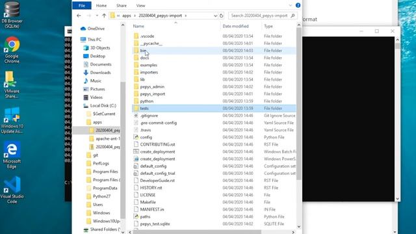Select OneDrive in the navigation pane

[92, 29]
